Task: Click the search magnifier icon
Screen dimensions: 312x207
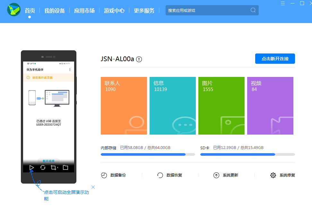Action: [x=253, y=10]
